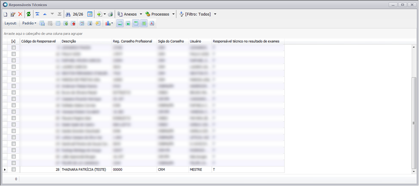
Task: Sort by Descrição column header
Action: [86, 41]
